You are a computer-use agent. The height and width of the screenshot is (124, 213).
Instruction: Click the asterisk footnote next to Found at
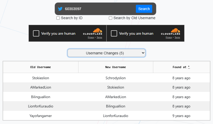coord(189,67)
